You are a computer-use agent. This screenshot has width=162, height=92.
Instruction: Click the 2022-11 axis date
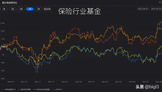pyautogui.click(x=38, y=82)
